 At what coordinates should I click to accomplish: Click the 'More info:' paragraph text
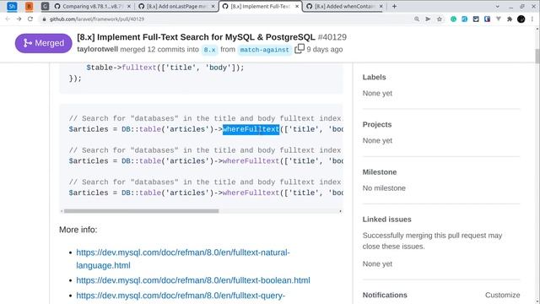coord(78,230)
